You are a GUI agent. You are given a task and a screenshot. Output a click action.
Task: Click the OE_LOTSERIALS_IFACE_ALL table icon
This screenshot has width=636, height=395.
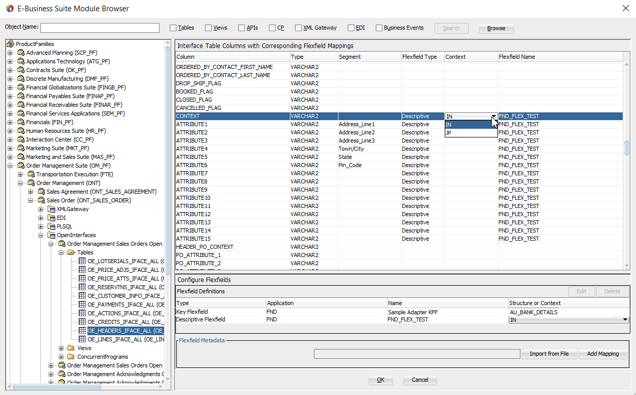82,261
